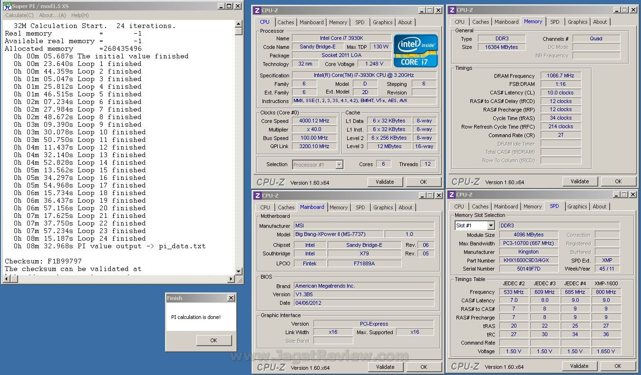Click the Super PI scrollbar down arrow

[239, 272]
